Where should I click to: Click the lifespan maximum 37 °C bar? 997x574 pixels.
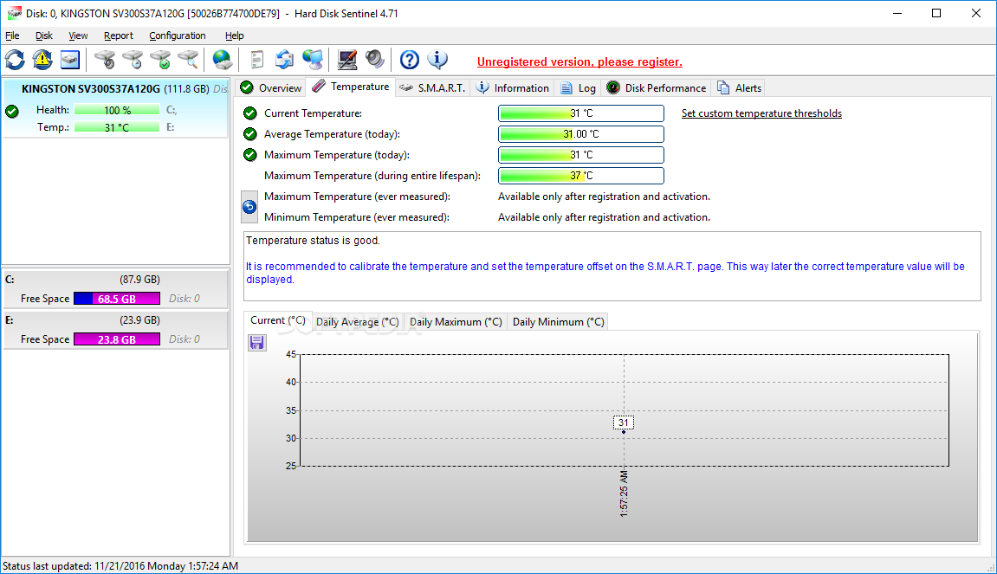point(581,176)
